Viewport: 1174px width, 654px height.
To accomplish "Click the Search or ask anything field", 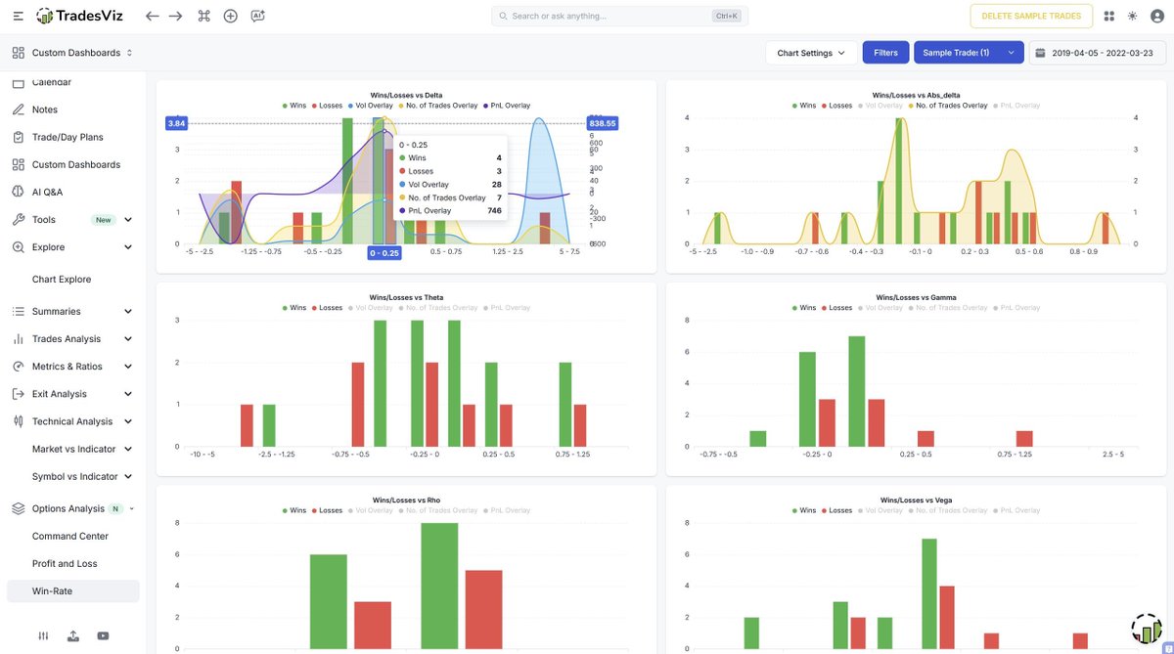I will 617,16.
